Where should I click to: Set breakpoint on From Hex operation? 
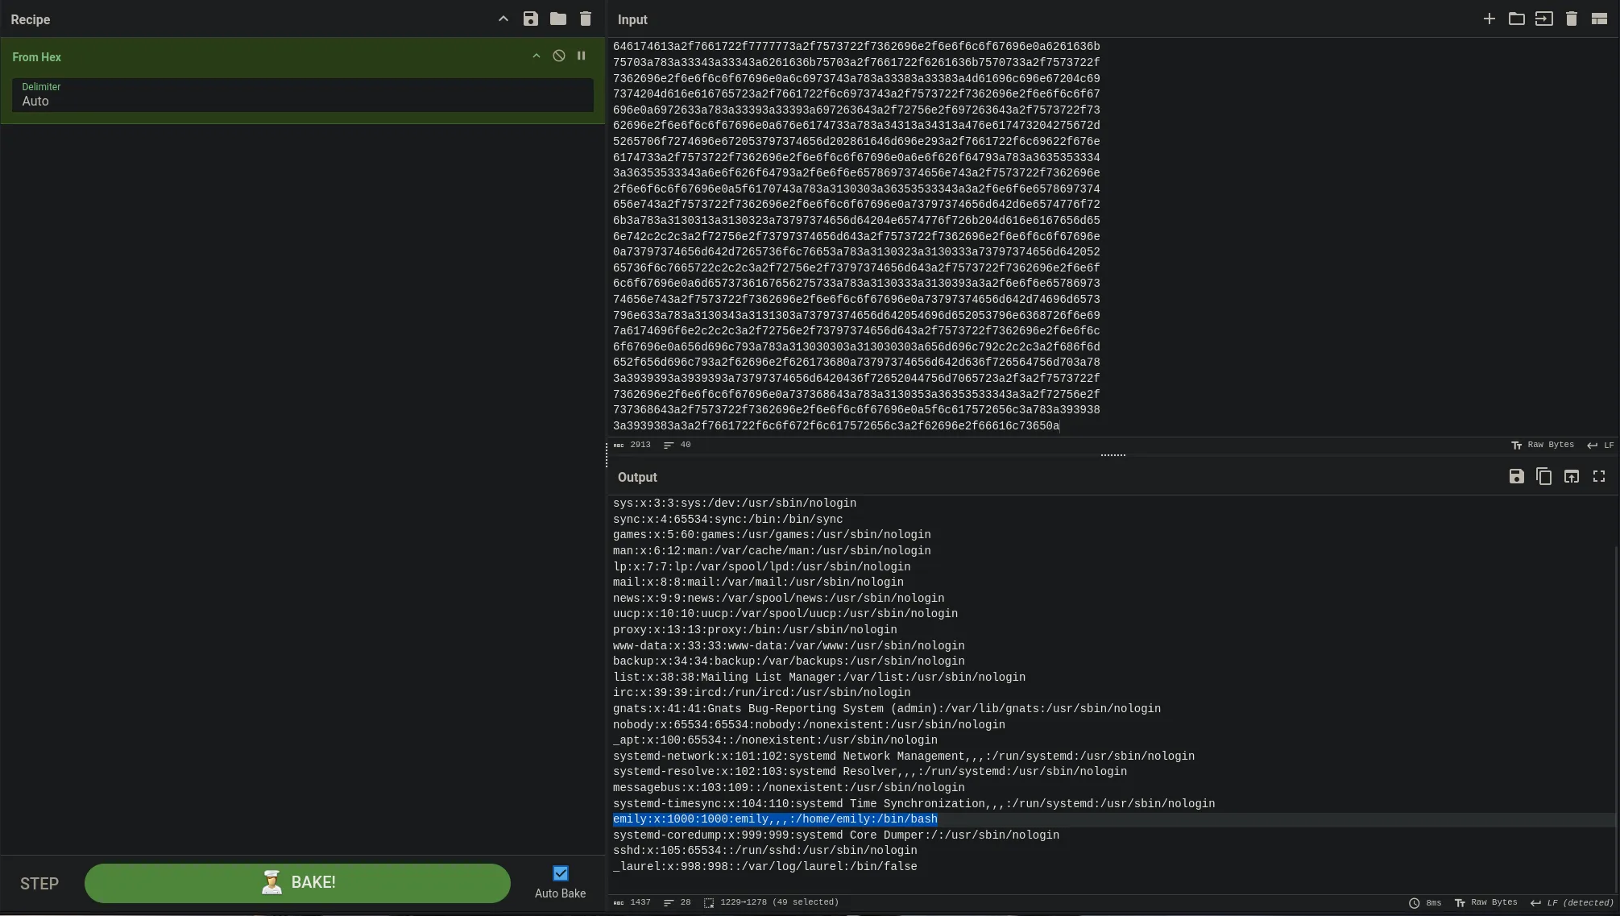click(x=581, y=56)
